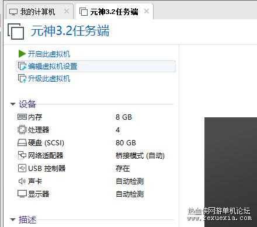Collapse the 设备 section
Viewport: 257px width, 227px height.
(13, 104)
